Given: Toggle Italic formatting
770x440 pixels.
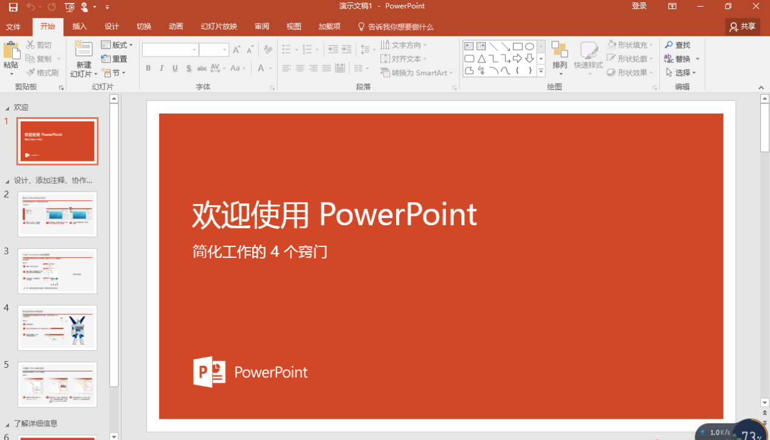Looking at the screenshot, I should tap(162, 69).
